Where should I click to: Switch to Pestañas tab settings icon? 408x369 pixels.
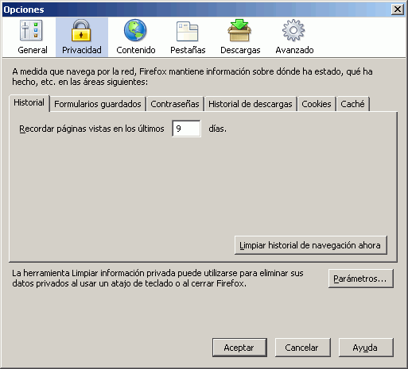click(x=188, y=31)
